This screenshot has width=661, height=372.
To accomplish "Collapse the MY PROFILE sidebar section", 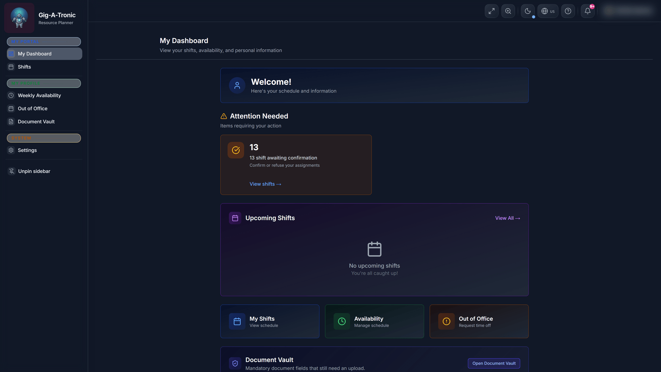I will click(x=44, y=83).
